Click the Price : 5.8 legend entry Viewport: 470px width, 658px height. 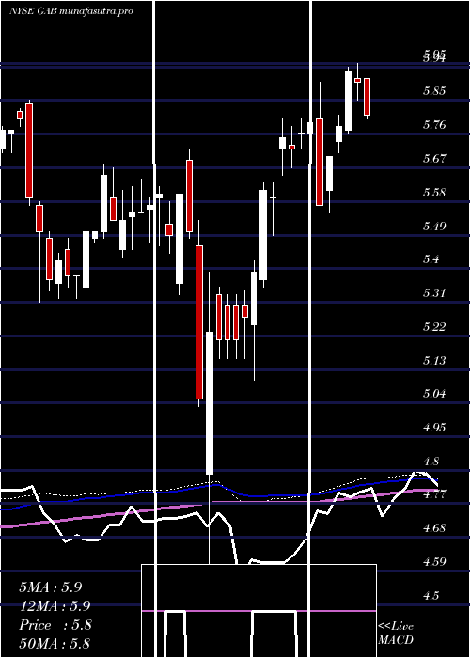click(x=55, y=625)
